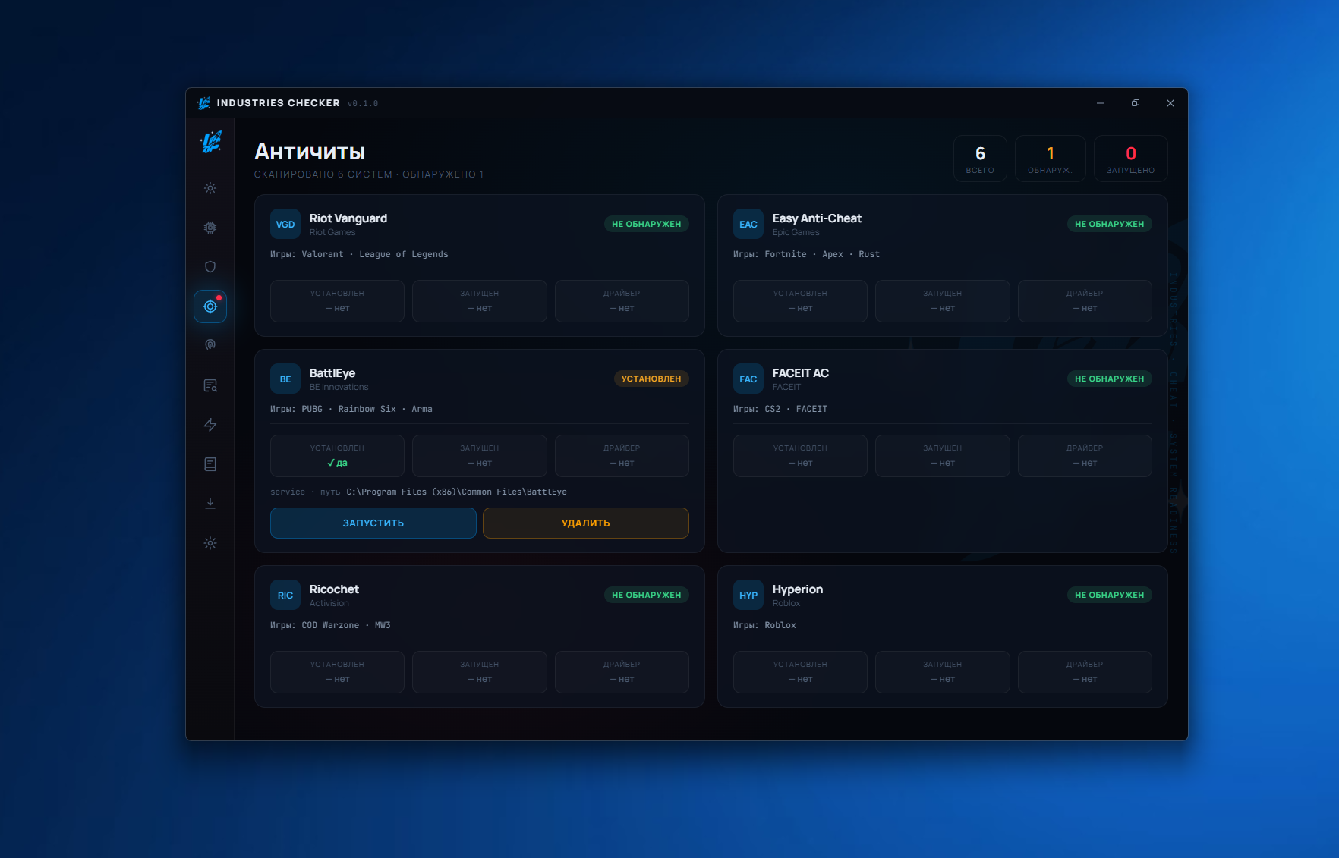Click the ЗАПУЩЕН cell in Hyperion card

(943, 672)
